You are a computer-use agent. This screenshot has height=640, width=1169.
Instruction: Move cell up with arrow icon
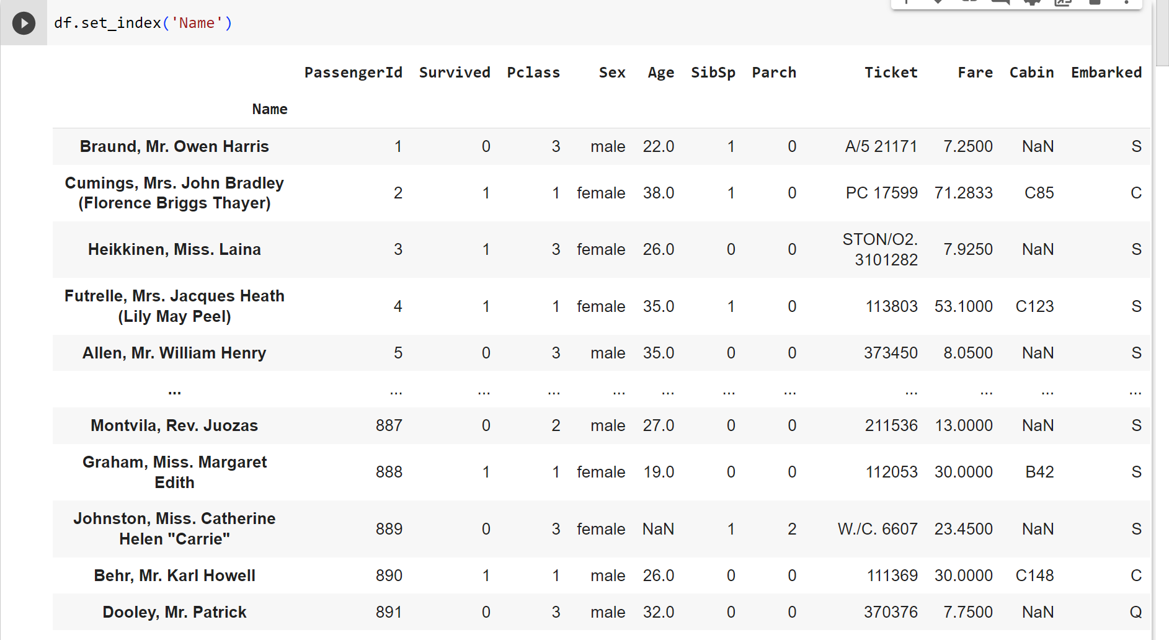coord(907,2)
